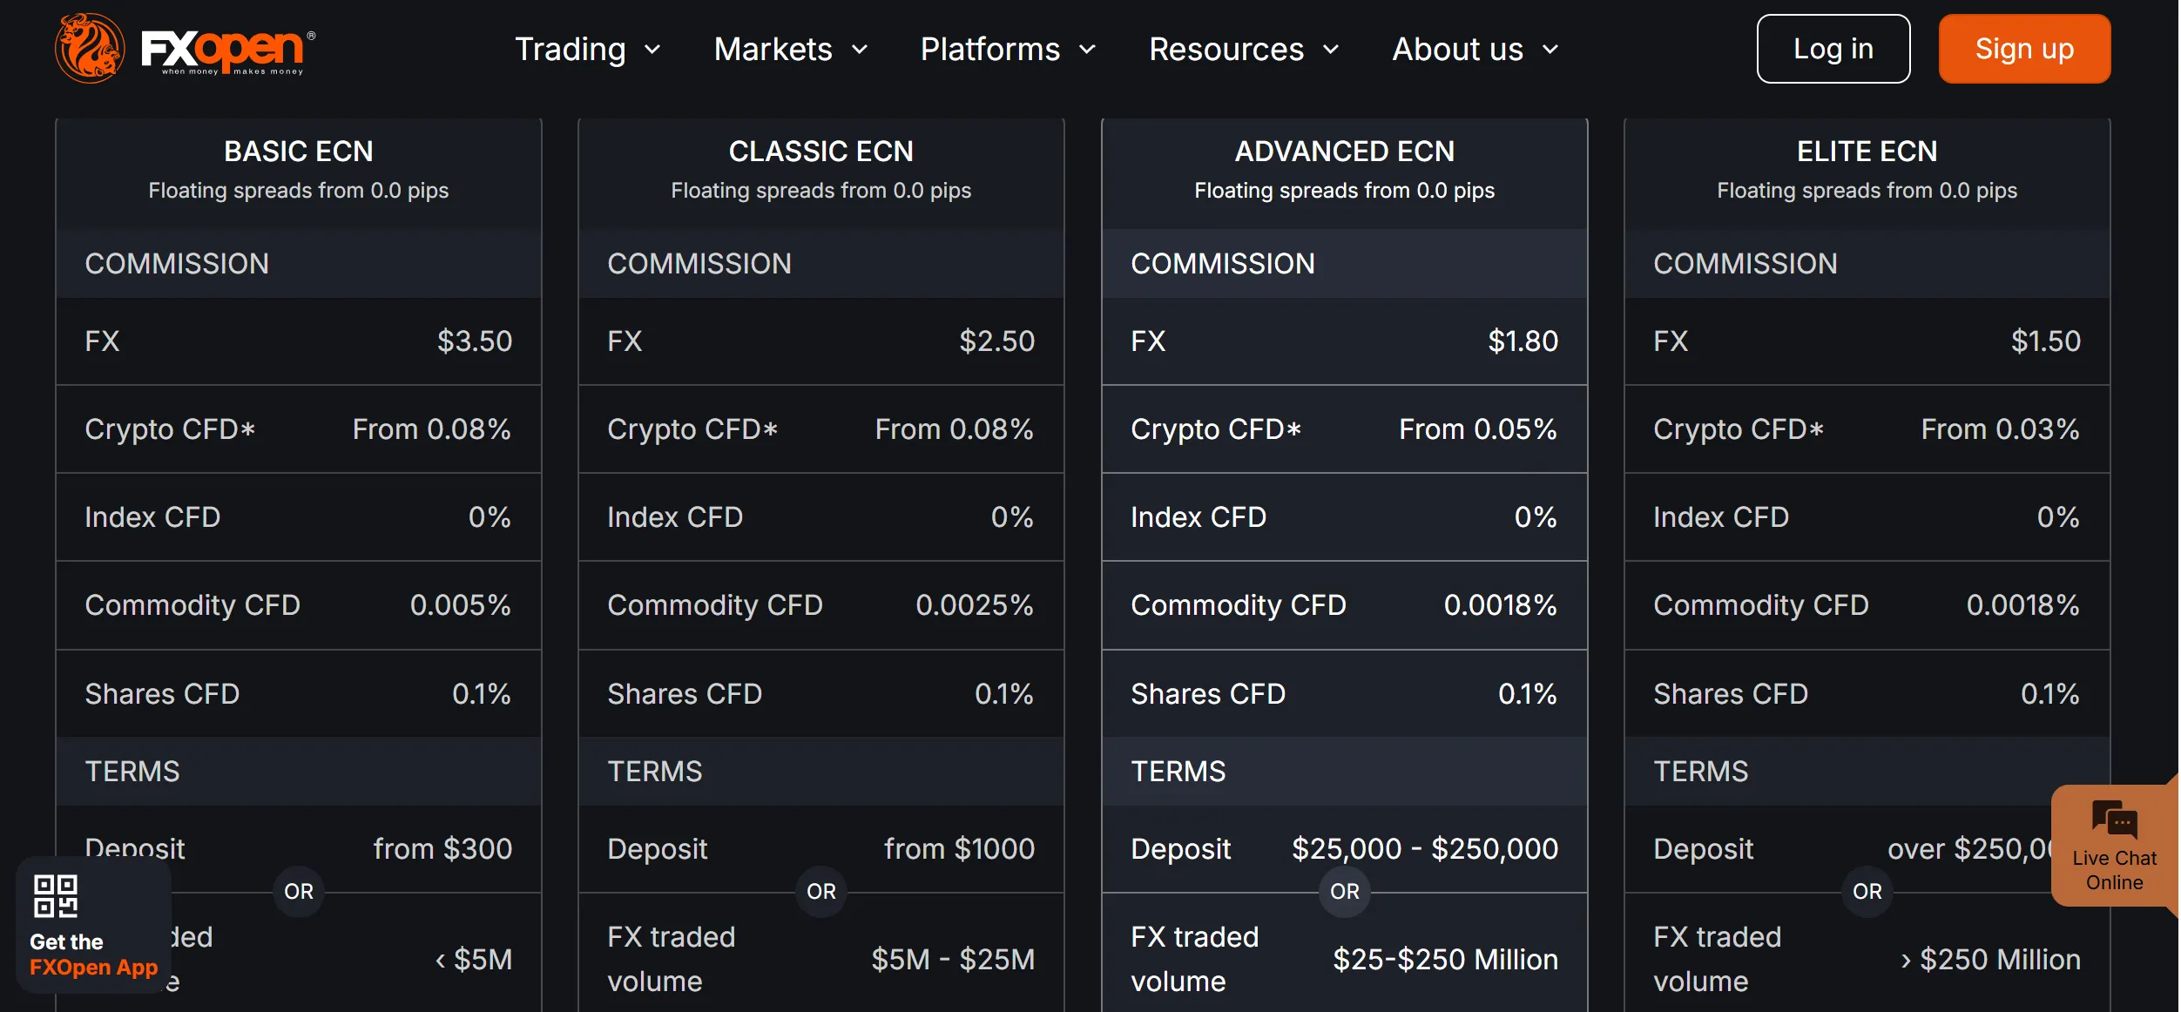Select the CLASSIC ECN heading
2181x1012 pixels.
(821, 152)
